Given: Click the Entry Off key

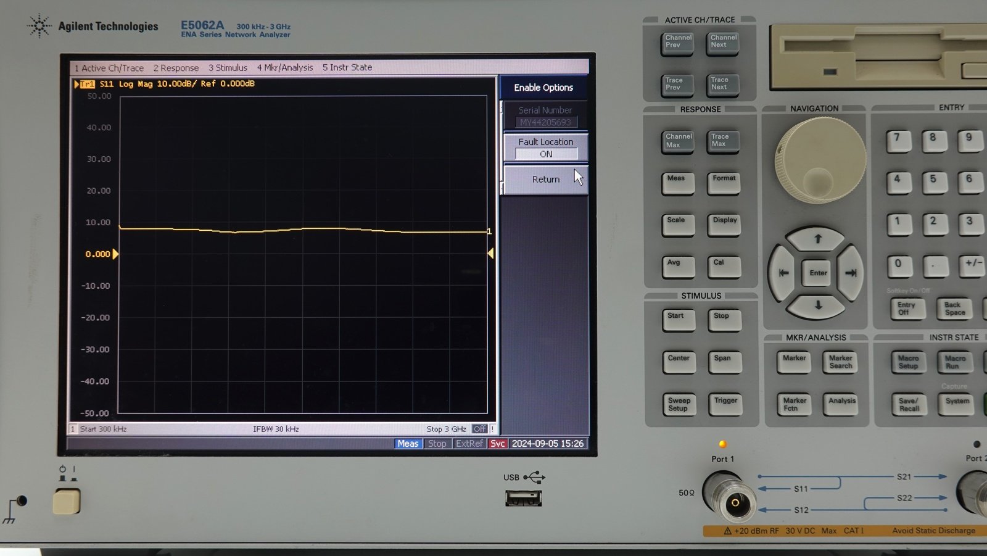Looking at the screenshot, I should coord(907,309).
